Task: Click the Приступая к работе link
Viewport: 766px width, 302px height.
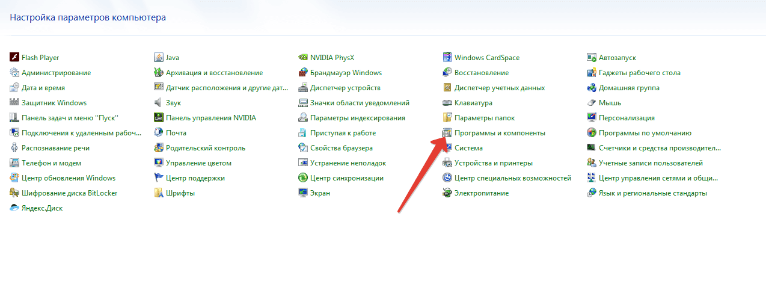Action: pos(343,133)
